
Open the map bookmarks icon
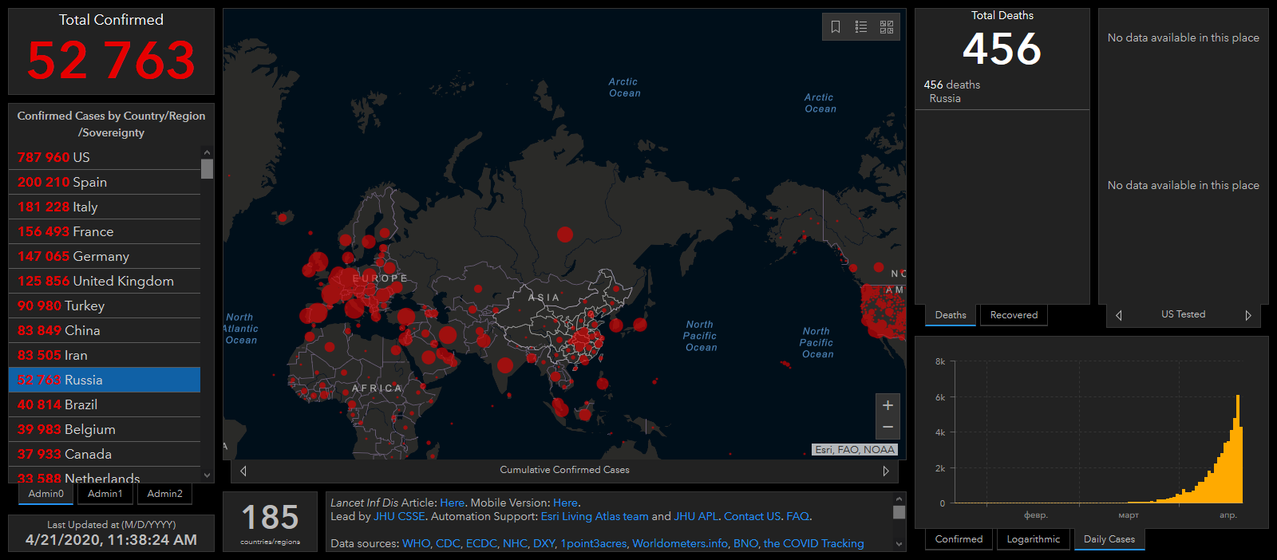click(x=836, y=27)
